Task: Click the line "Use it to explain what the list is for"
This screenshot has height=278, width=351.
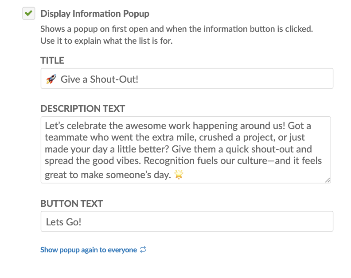Action: pos(106,41)
